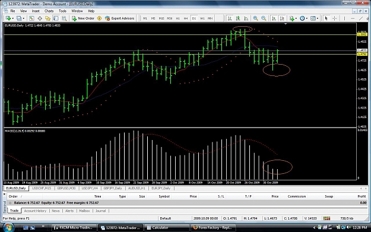Switch chart to M1 timeframe
Image resolution: width=371 pixels, height=232 pixels.
145,18
